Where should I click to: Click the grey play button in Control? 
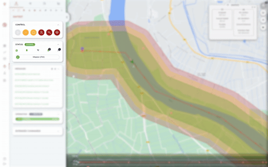18,33
